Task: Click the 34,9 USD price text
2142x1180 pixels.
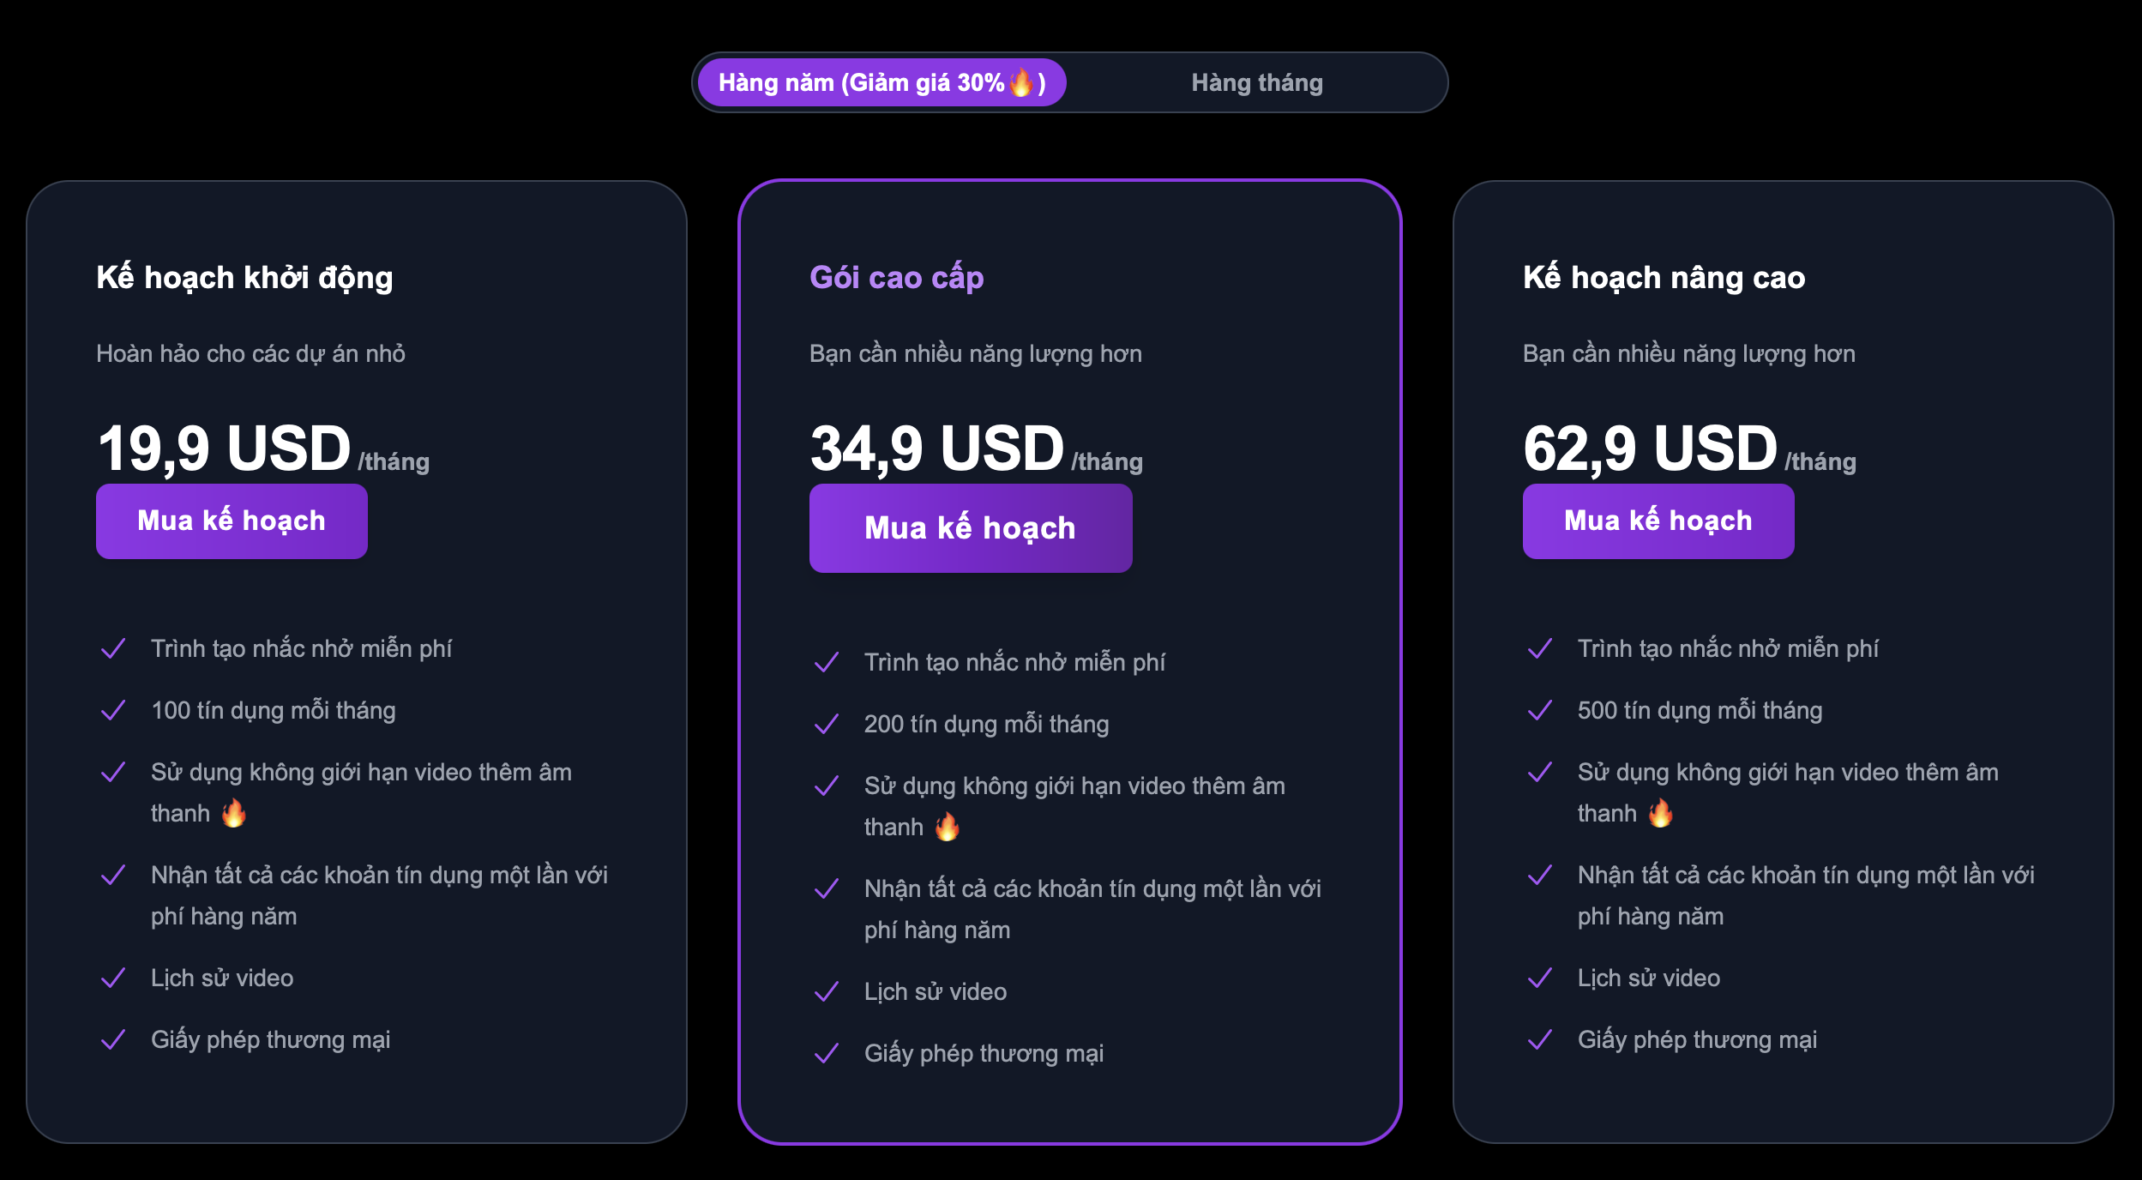Action: pyautogui.click(x=937, y=448)
